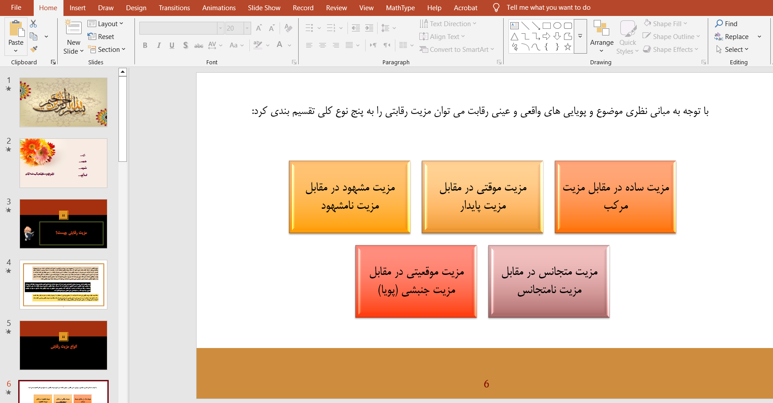This screenshot has height=403, width=773.
Task: Click the Paste icon in Clipboard
Action: click(16, 29)
